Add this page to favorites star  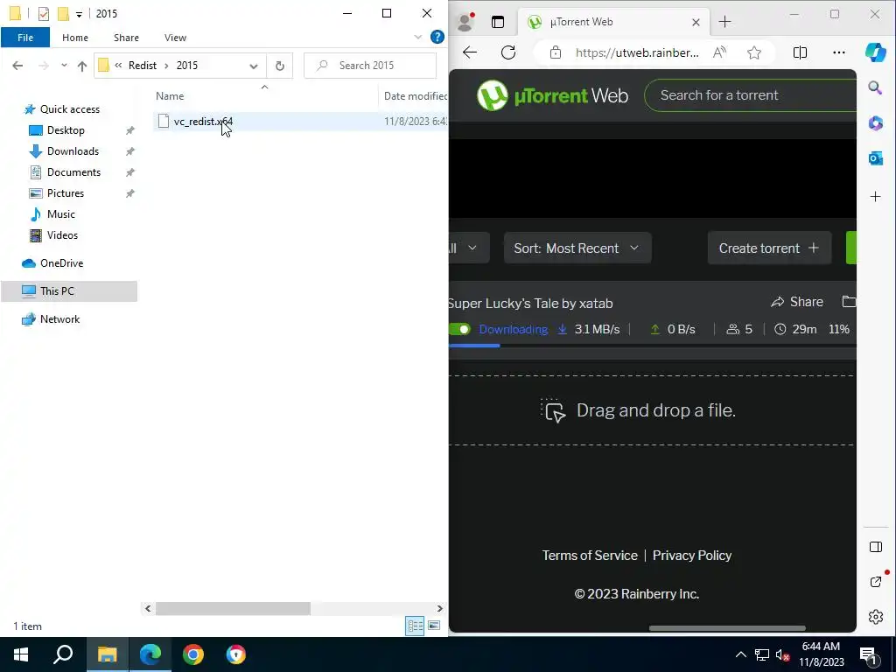pyautogui.click(x=754, y=52)
